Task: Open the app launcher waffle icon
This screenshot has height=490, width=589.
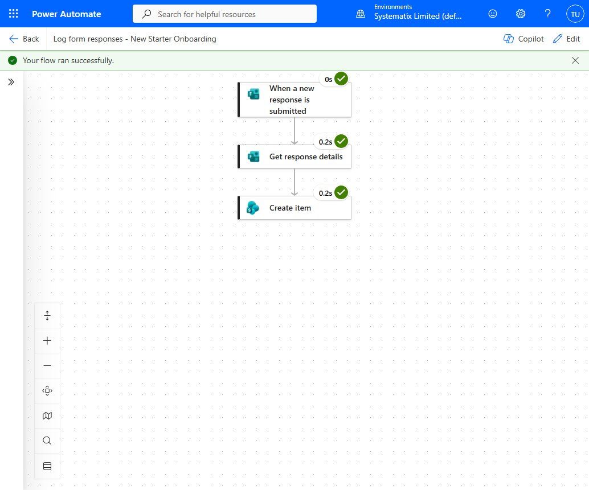Action: pyautogui.click(x=14, y=14)
